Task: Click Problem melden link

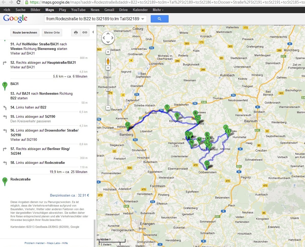Action: (34, 243)
